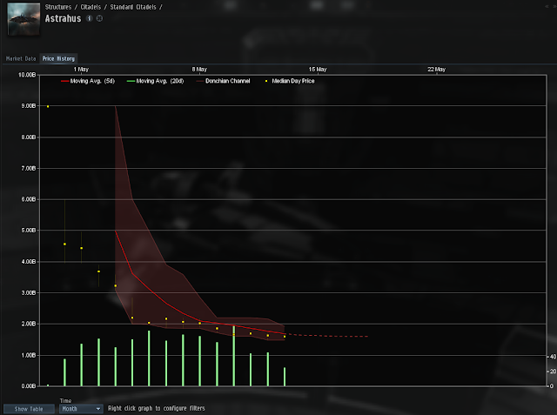This screenshot has width=557, height=415.
Task: Click the dashed red projection line
Action: pos(327,336)
